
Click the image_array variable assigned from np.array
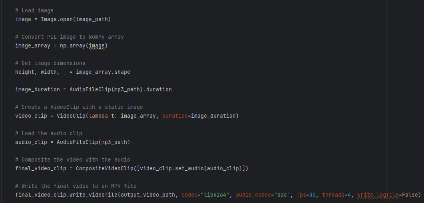pos(33,45)
